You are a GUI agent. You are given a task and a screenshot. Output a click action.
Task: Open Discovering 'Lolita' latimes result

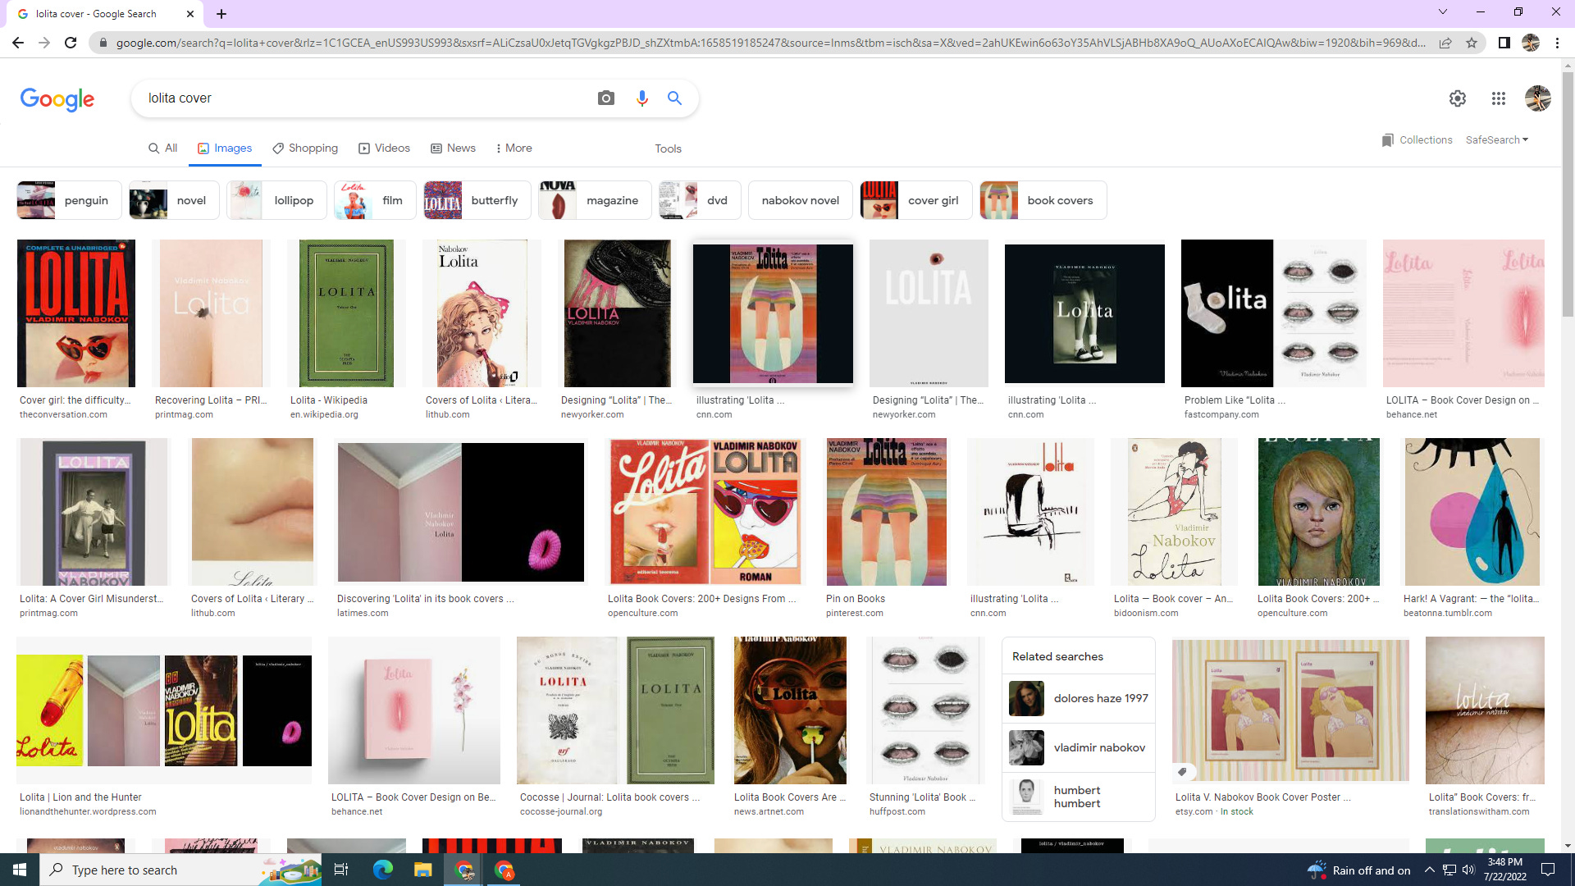click(x=425, y=599)
